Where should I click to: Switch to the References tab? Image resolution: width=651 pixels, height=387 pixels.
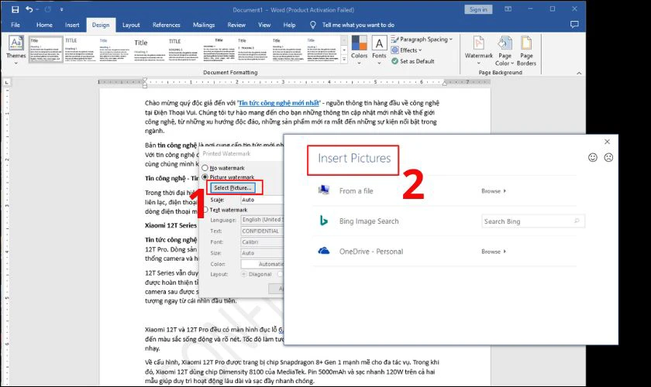pos(166,25)
